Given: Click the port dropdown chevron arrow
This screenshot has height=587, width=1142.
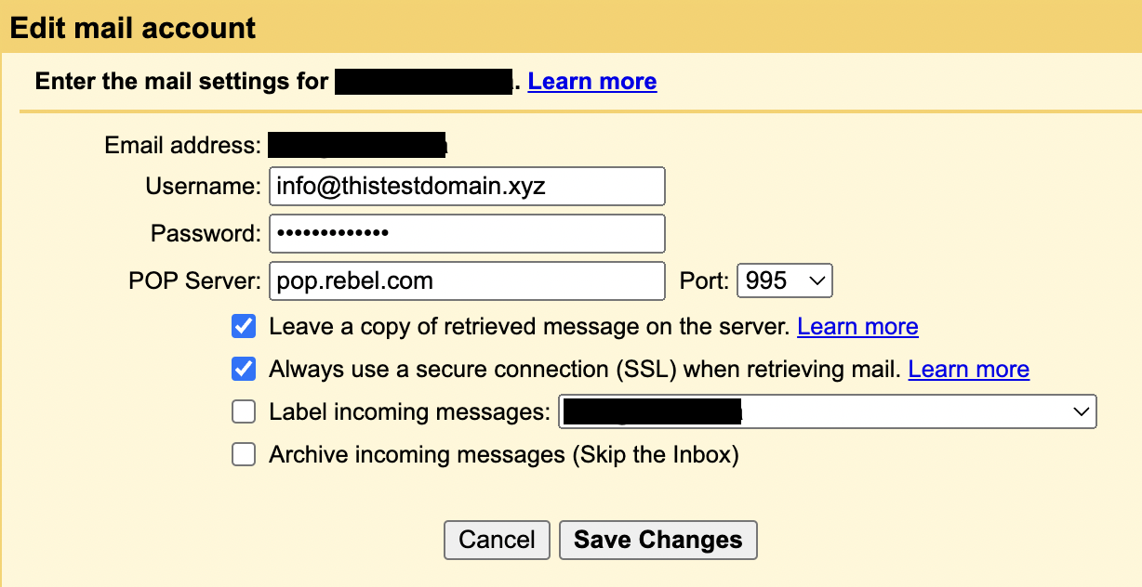Looking at the screenshot, I should coord(817,280).
